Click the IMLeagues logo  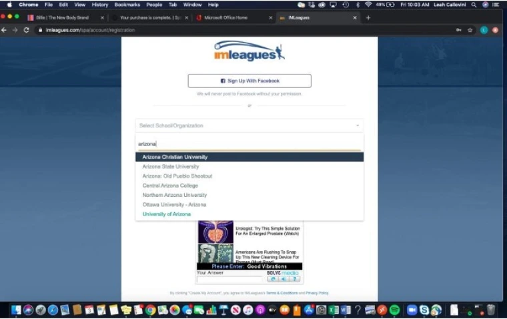[249, 51]
